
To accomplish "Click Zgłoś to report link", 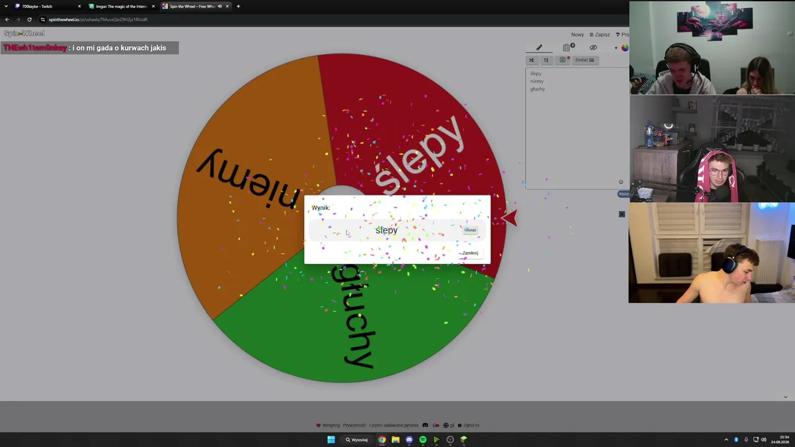I will click(469, 425).
